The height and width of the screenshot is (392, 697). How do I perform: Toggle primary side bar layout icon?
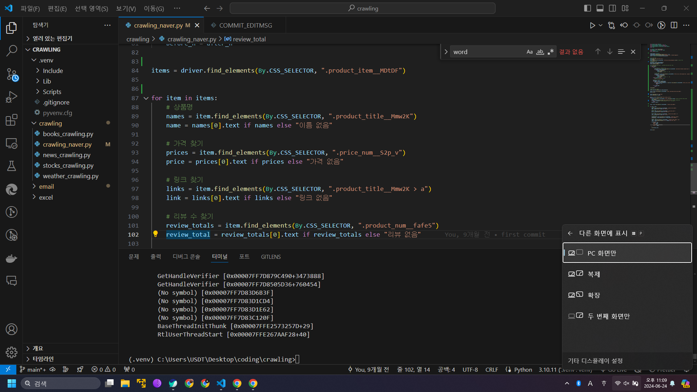[587, 8]
